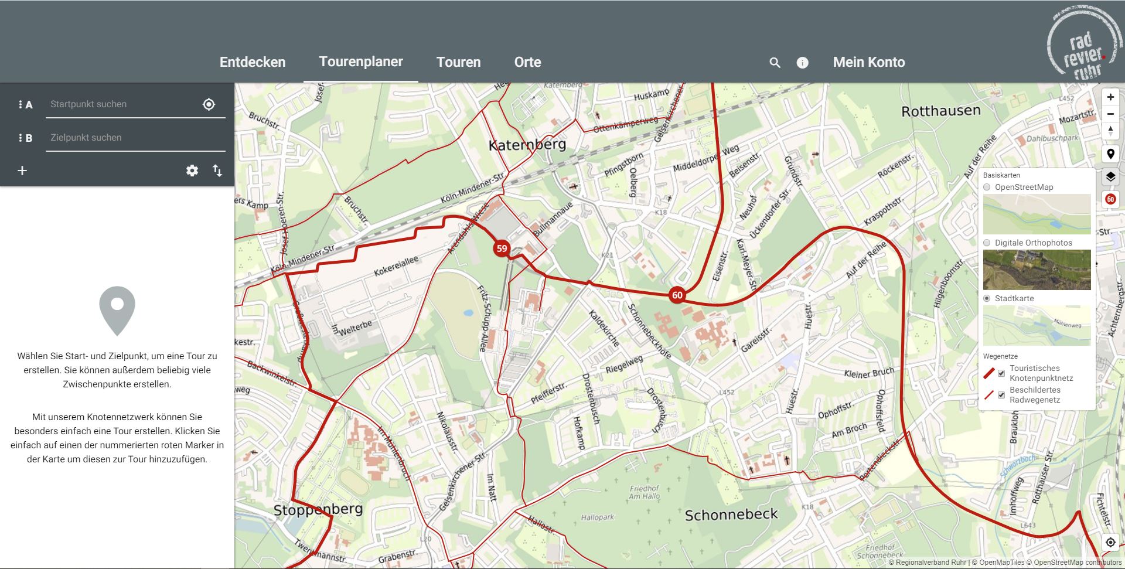Toggle the node network 60 button
The image size is (1125, 569).
1110,199
